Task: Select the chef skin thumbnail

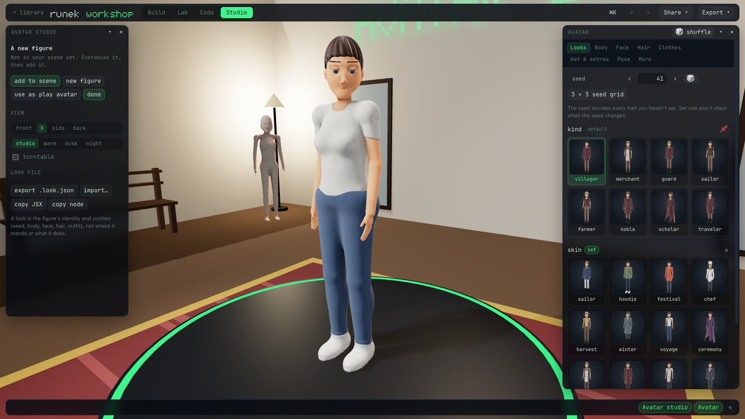Action: (710, 281)
